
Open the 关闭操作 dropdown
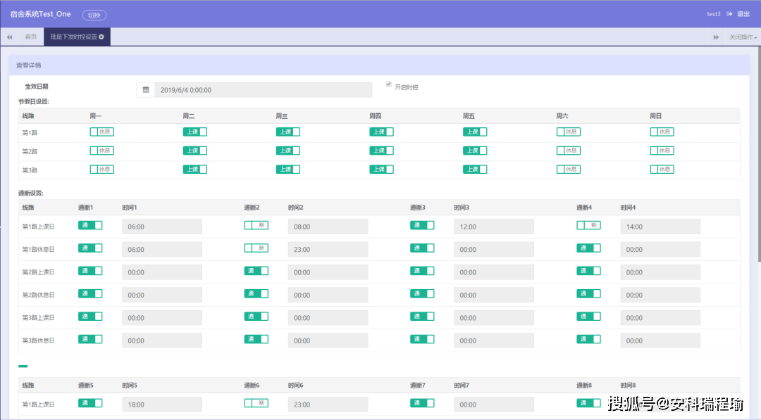pos(743,37)
